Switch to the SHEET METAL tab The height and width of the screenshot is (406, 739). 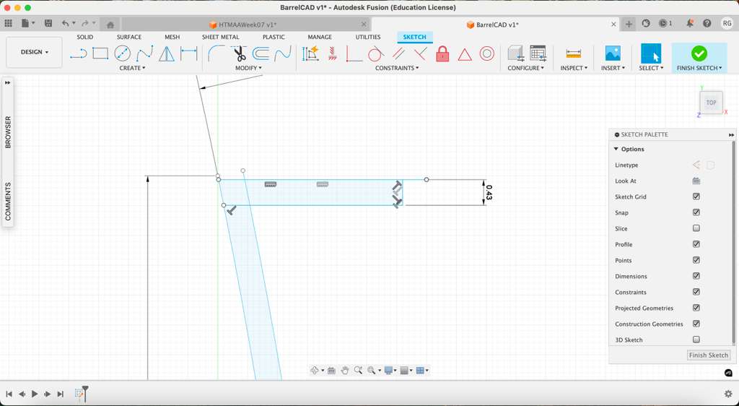(220, 37)
